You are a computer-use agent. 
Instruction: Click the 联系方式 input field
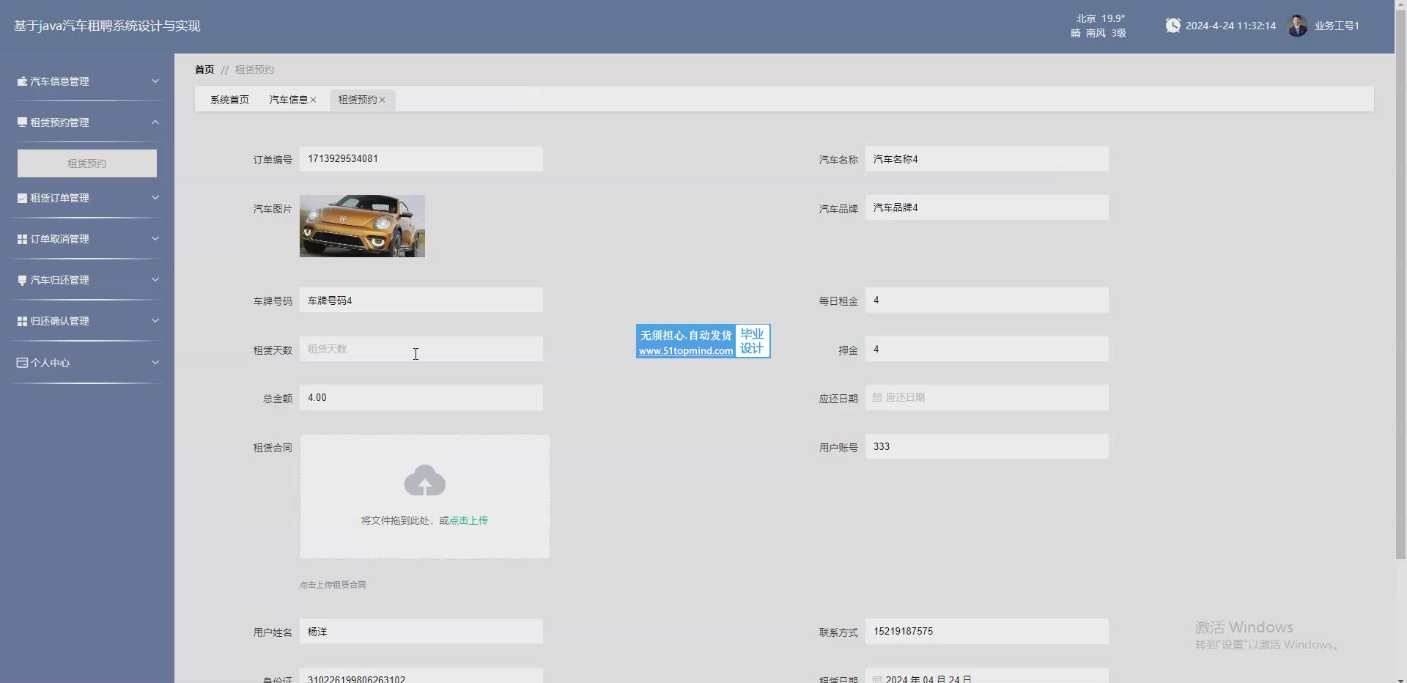(x=987, y=631)
